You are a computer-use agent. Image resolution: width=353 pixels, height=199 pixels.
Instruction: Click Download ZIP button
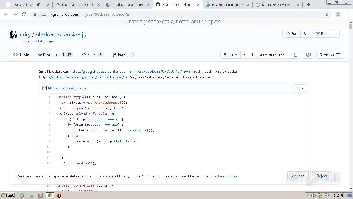(330, 55)
